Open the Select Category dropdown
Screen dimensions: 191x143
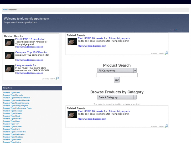click(117, 97)
